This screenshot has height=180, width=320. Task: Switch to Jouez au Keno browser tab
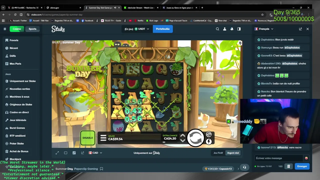179,8
